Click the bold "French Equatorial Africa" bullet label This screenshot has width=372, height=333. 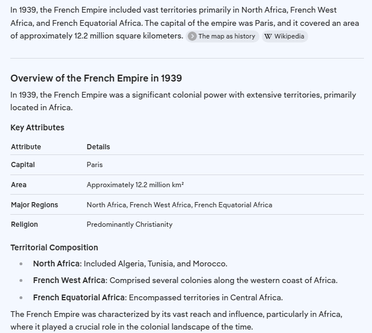pos(79,297)
